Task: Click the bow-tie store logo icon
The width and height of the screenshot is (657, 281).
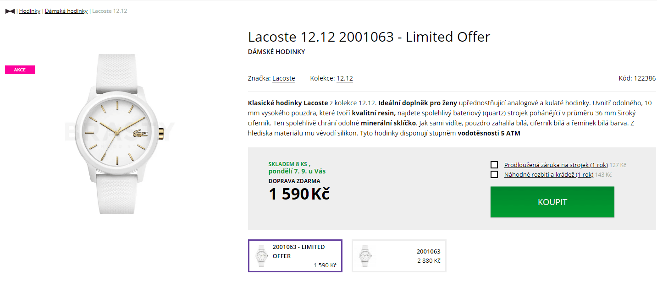Action: pyautogui.click(x=10, y=11)
